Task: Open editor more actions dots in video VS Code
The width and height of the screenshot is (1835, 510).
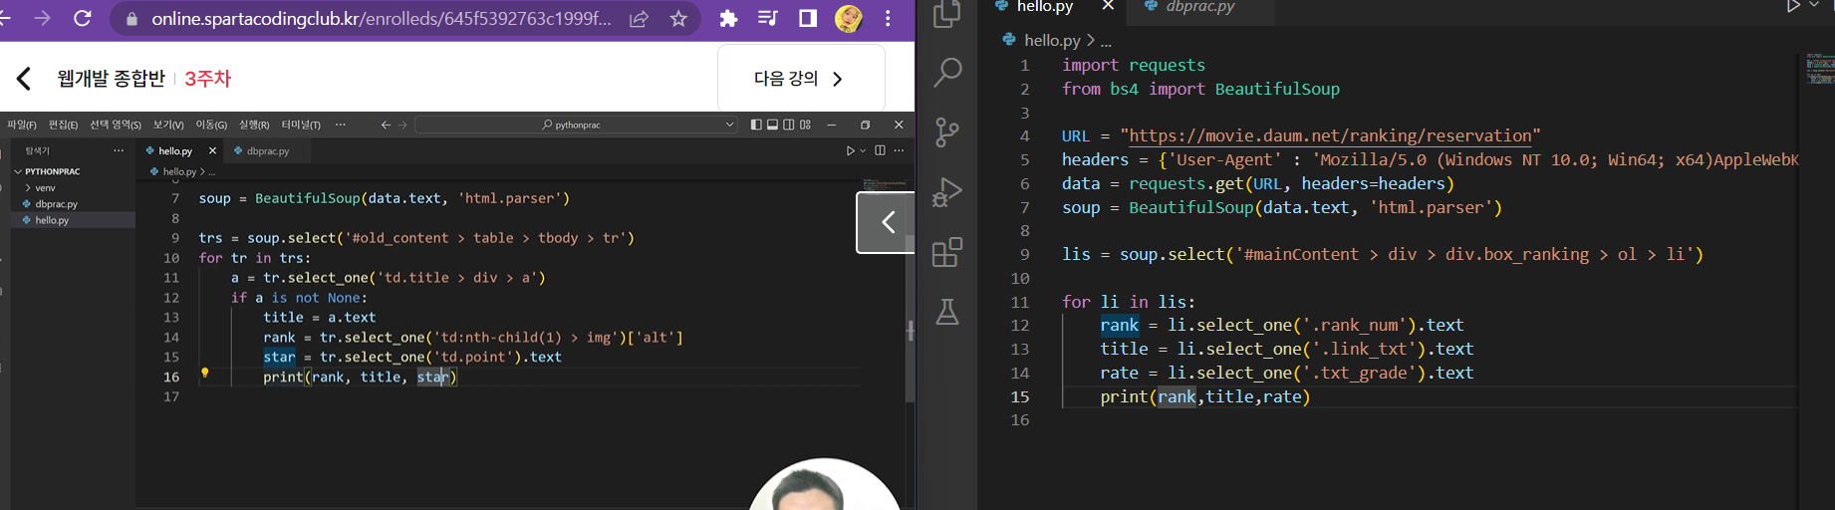Action: [899, 150]
